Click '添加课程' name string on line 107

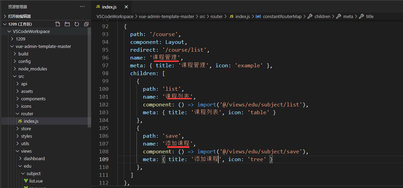click(x=178, y=143)
